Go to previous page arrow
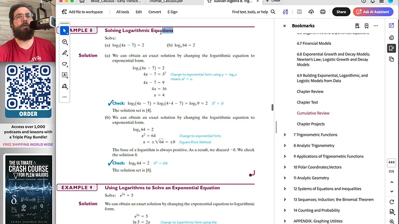The image size is (399, 224). click(392, 183)
